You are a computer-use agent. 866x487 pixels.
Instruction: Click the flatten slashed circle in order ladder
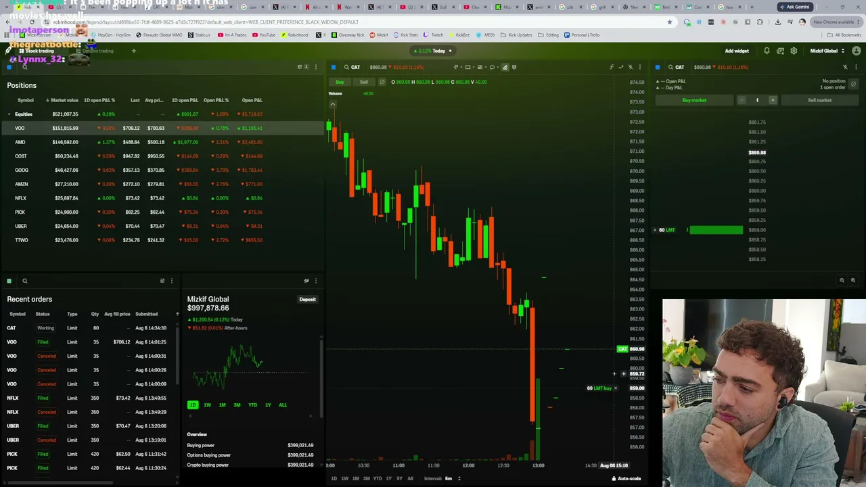(853, 85)
